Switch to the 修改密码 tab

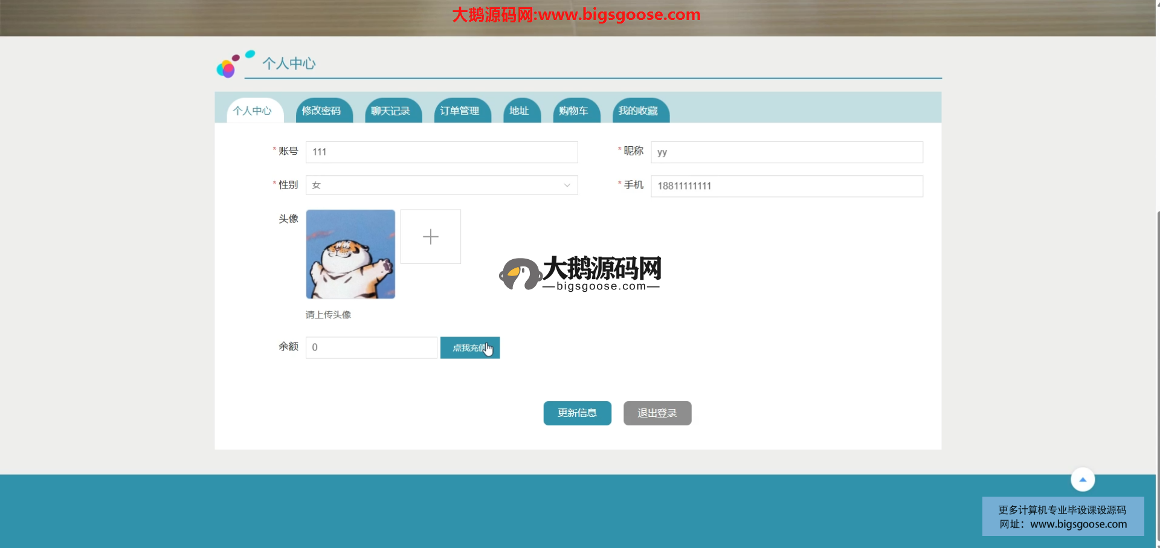(321, 111)
